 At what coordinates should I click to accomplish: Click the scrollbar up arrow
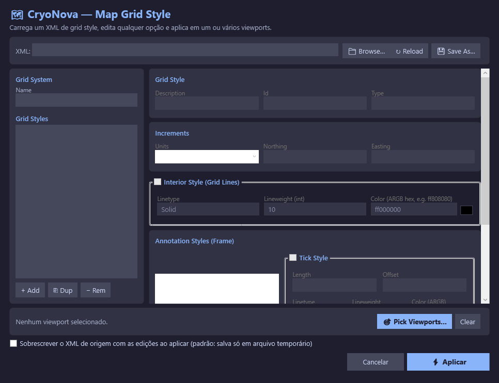click(486, 73)
